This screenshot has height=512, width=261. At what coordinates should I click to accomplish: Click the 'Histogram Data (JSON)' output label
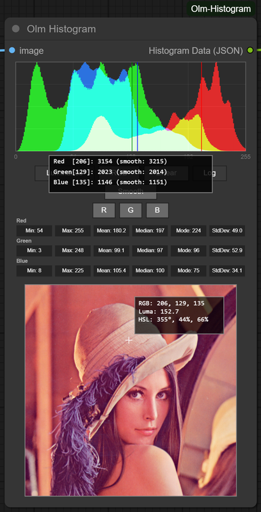click(196, 51)
